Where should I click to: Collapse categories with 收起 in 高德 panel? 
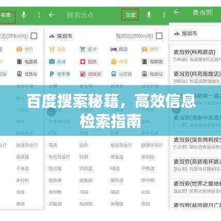(21, 204)
